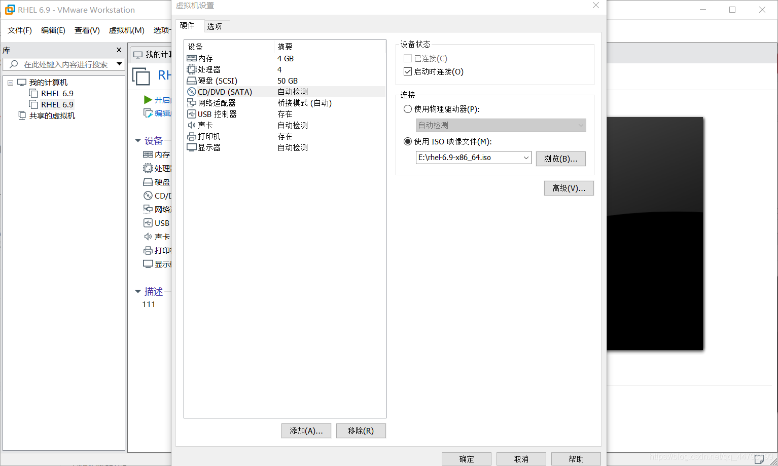Open the ISO image path dropdown arrow

526,158
